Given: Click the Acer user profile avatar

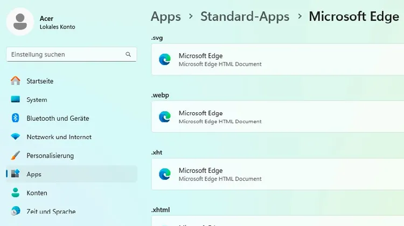Looking at the screenshot, I should pyautogui.click(x=20, y=21).
